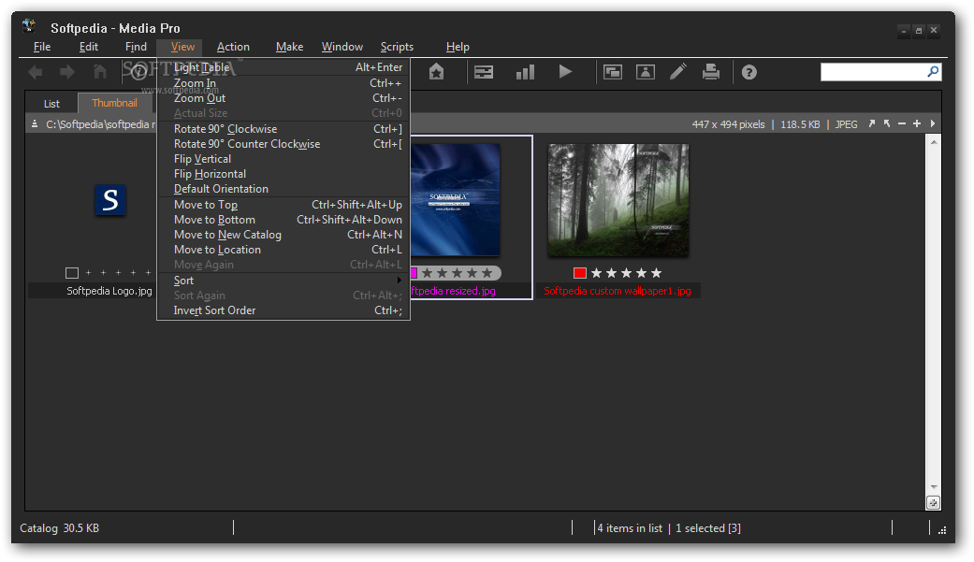Click the back arrow toolbar icon
974x562 pixels.
(36, 72)
